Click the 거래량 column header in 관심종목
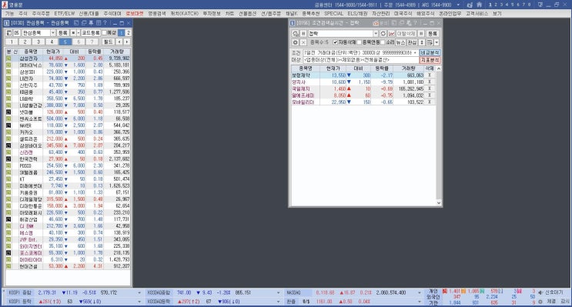This screenshot has height=307, width=572. click(x=117, y=52)
